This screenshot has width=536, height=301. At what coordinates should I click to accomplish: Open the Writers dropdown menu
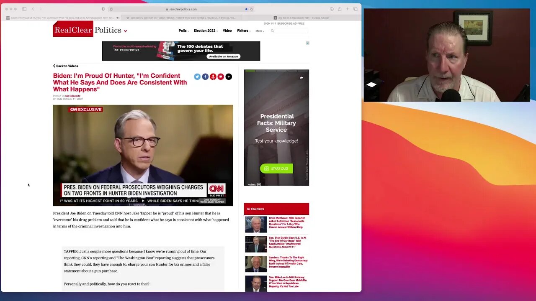click(x=244, y=31)
